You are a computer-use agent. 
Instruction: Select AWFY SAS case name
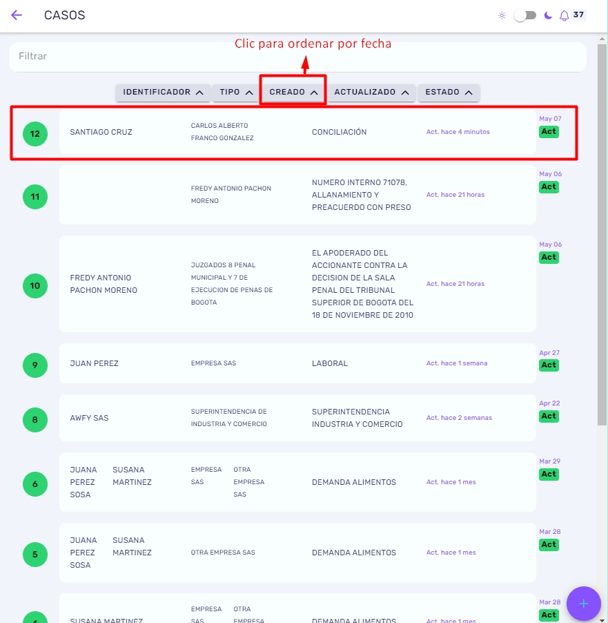pyautogui.click(x=89, y=418)
